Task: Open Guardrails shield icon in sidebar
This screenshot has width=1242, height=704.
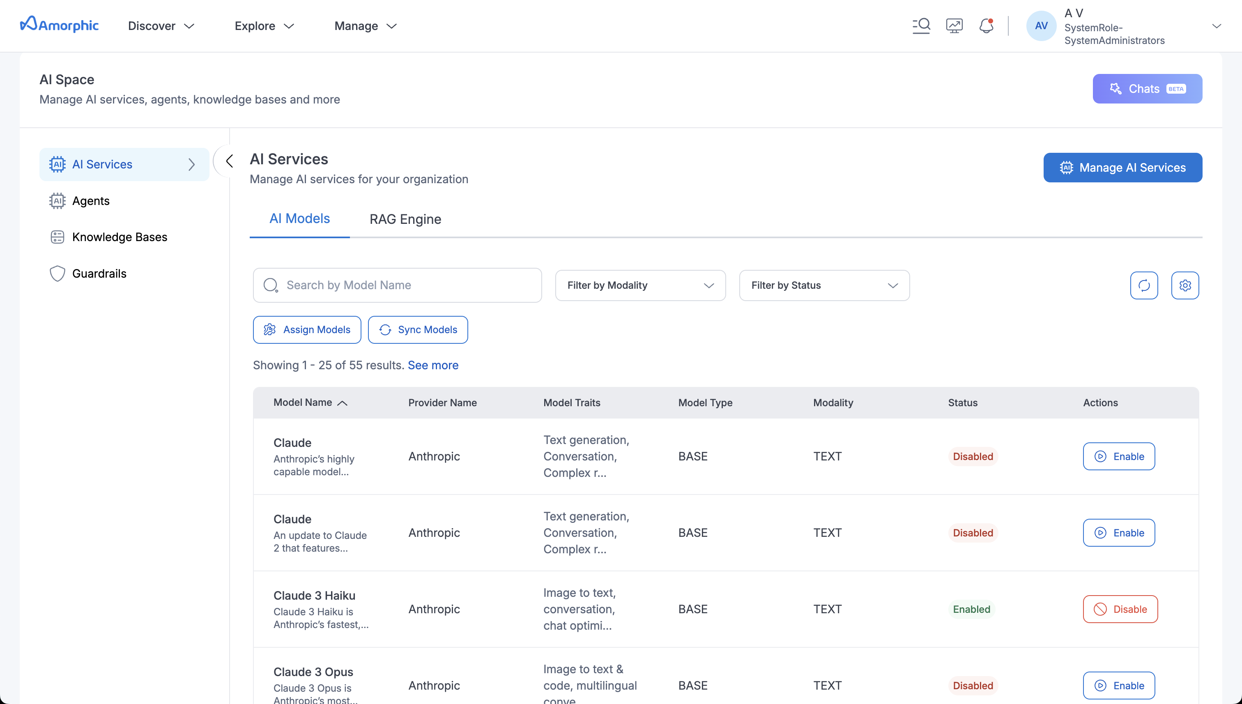Action: [x=57, y=273]
